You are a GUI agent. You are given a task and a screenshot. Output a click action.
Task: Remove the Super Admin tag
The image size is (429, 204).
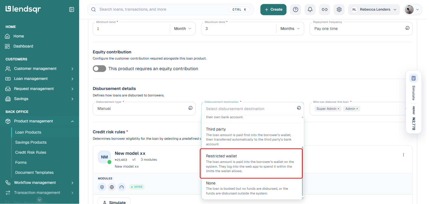pyautogui.click(x=338, y=109)
